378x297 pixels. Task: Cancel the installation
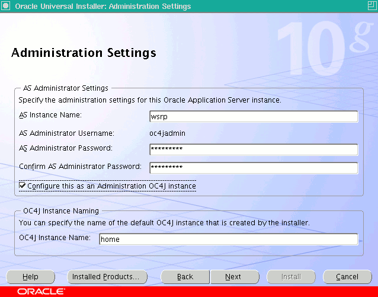pos(347,277)
